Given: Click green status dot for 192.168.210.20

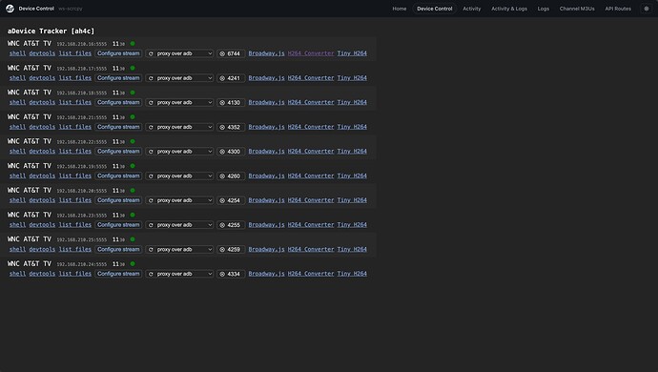Looking at the screenshot, I should tap(133, 190).
